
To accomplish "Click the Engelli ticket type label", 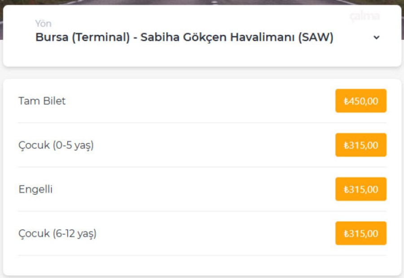I will point(35,190).
